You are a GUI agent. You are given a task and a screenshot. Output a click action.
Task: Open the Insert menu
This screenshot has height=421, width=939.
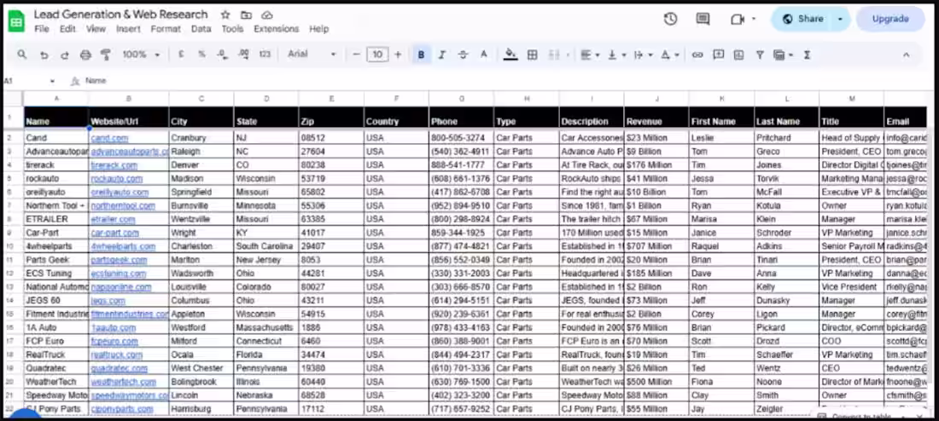tap(128, 29)
